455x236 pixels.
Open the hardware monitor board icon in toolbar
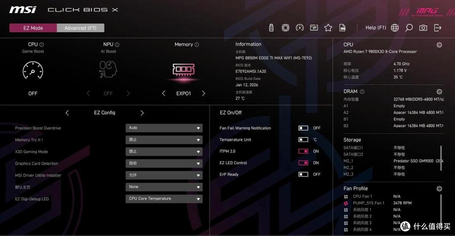pyautogui.click(x=314, y=28)
